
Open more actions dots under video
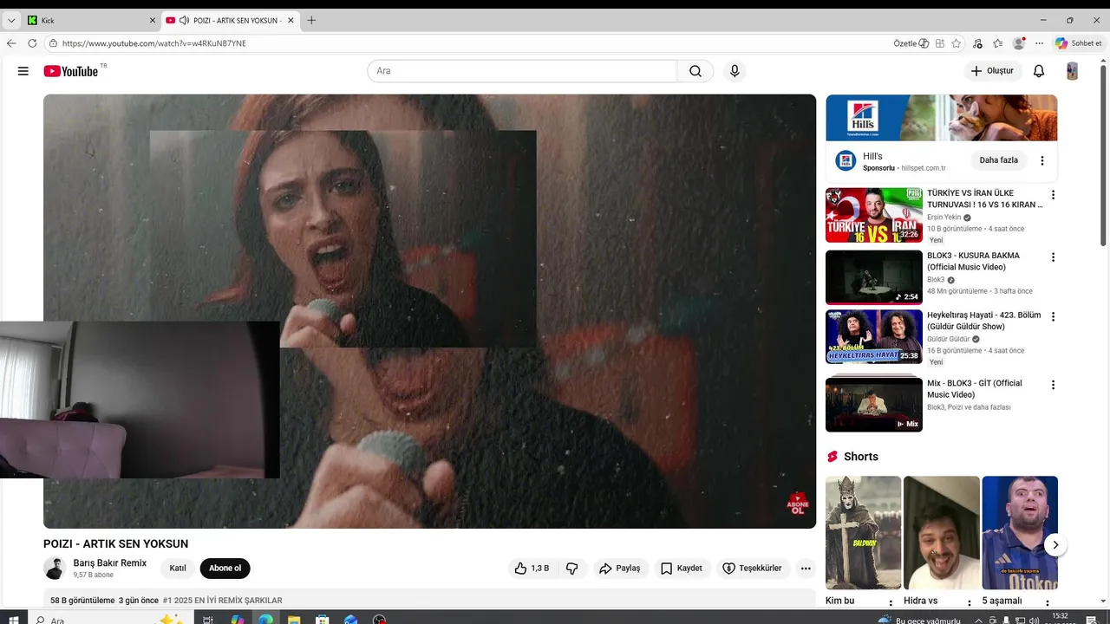point(806,569)
